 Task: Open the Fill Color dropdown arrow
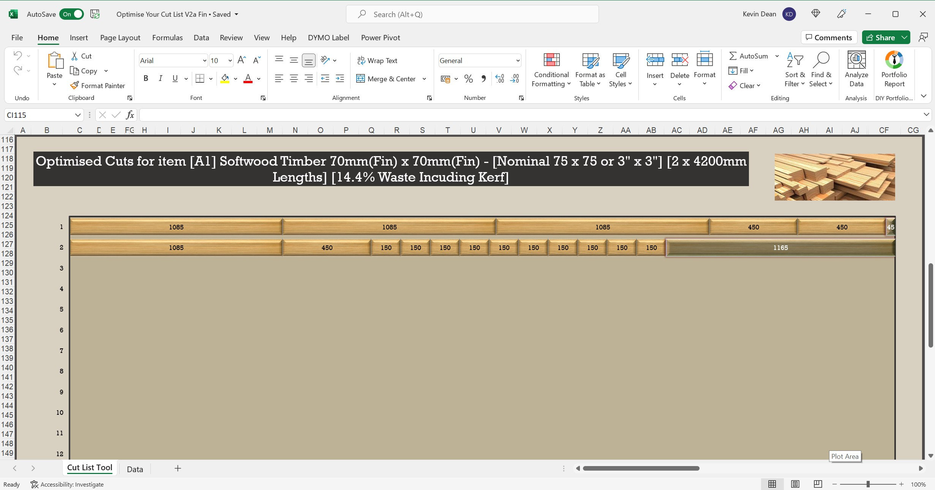pos(235,79)
